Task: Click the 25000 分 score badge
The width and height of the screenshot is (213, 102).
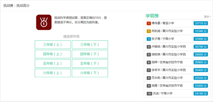Action: tap(201, 86)
